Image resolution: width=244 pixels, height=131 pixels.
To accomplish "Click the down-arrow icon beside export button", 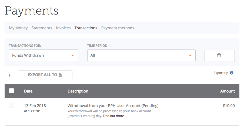I will 10,75.
